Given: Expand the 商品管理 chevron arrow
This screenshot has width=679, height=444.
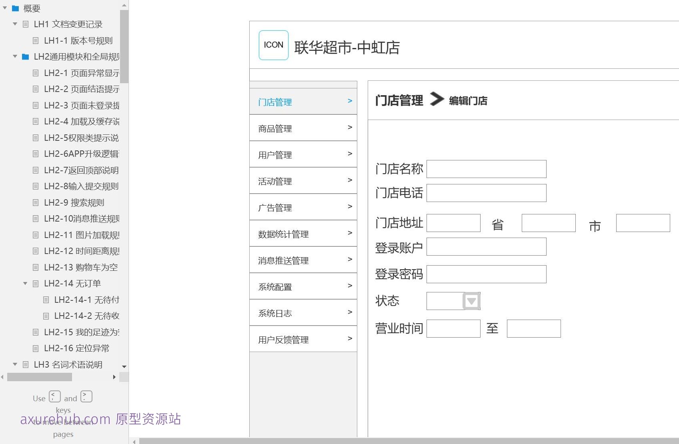Looking at the screenshot, I should pyautogui.click(x=350, y=127).
